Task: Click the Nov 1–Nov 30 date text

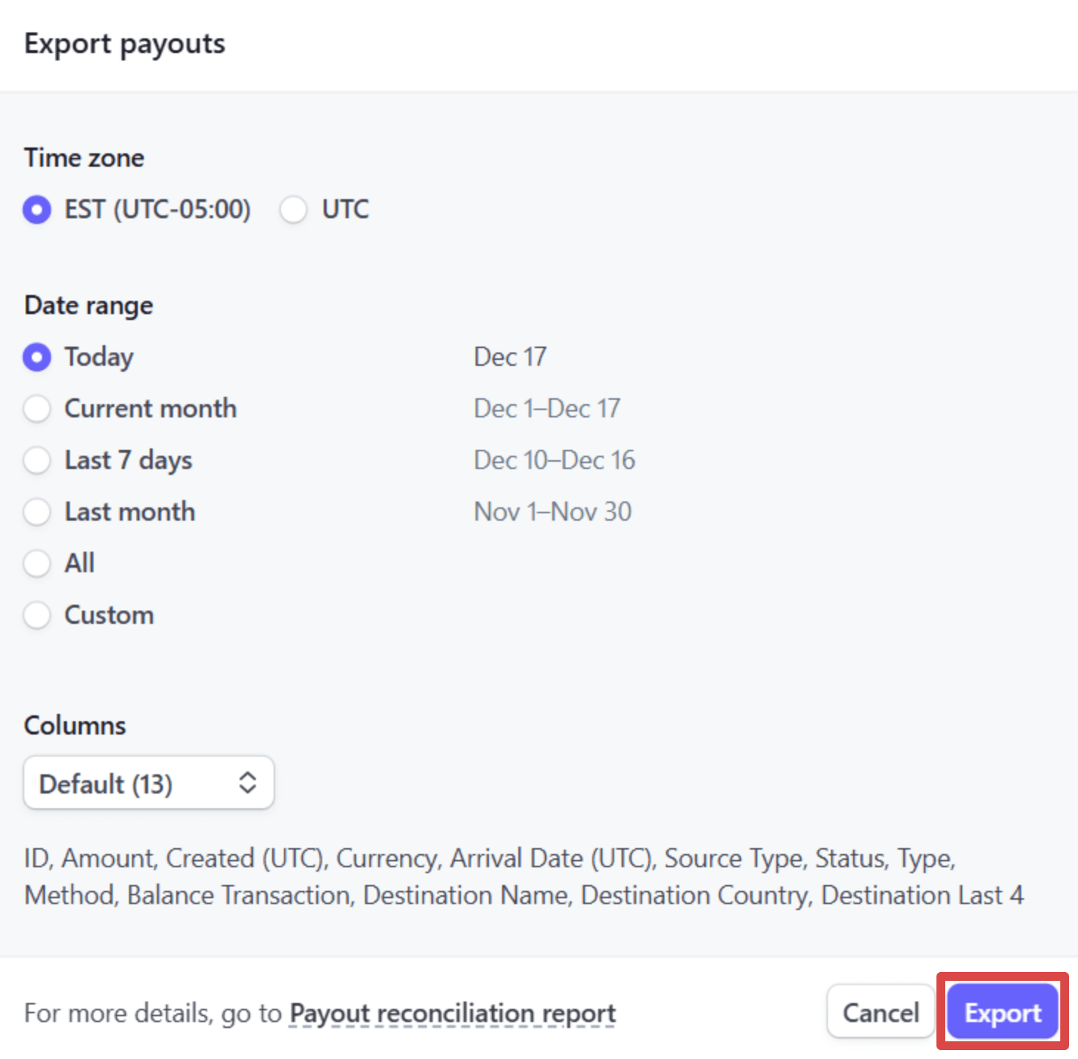Action: (552, 511)
